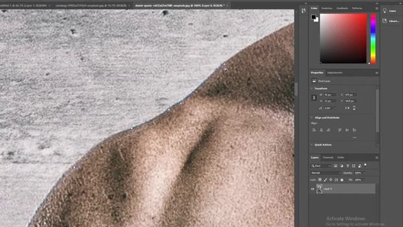Filter for pixel layers
This screenshot has height=227, width=403.
pyautogui.click(x=336, y=166)
